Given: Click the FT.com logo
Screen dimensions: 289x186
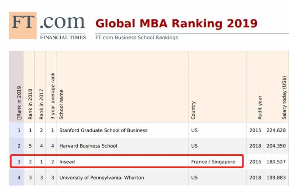Looking at the screenshot, I should pyautogui.click(x=47, y=23).
